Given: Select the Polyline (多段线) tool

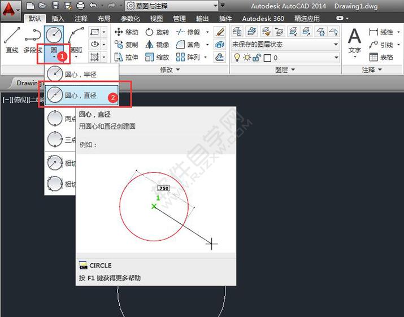Looking at the screenshot, I should click(x=32, y=40).
